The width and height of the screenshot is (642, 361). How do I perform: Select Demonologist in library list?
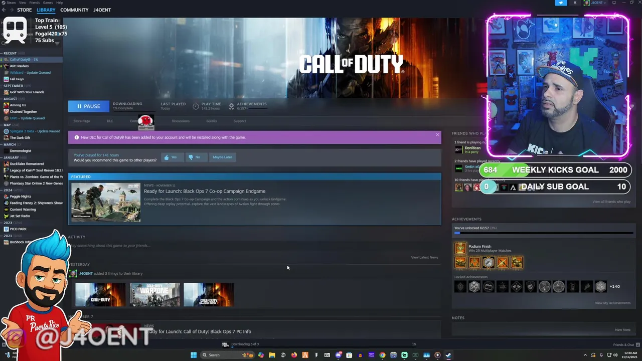pos(32,151)
